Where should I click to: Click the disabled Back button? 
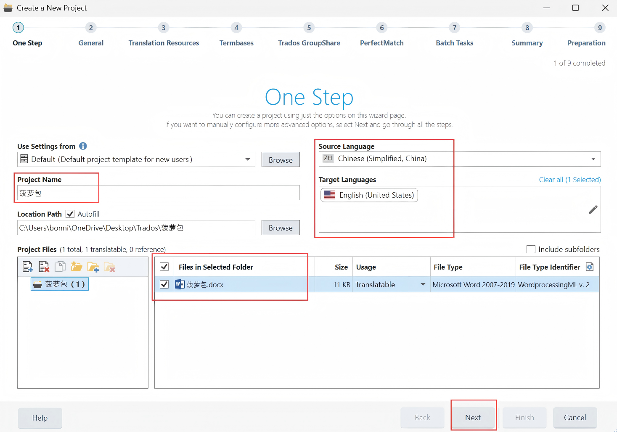pyautogui.click(x=422, y=418)
